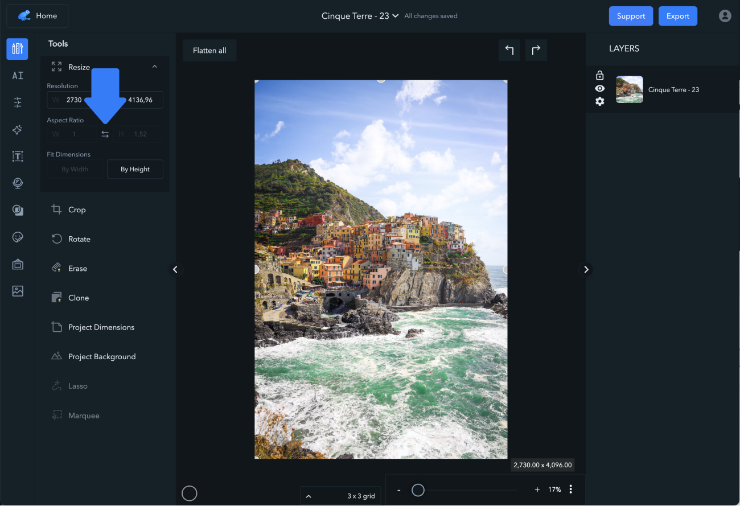Click the LAYERS panel heading

[624, 48]
